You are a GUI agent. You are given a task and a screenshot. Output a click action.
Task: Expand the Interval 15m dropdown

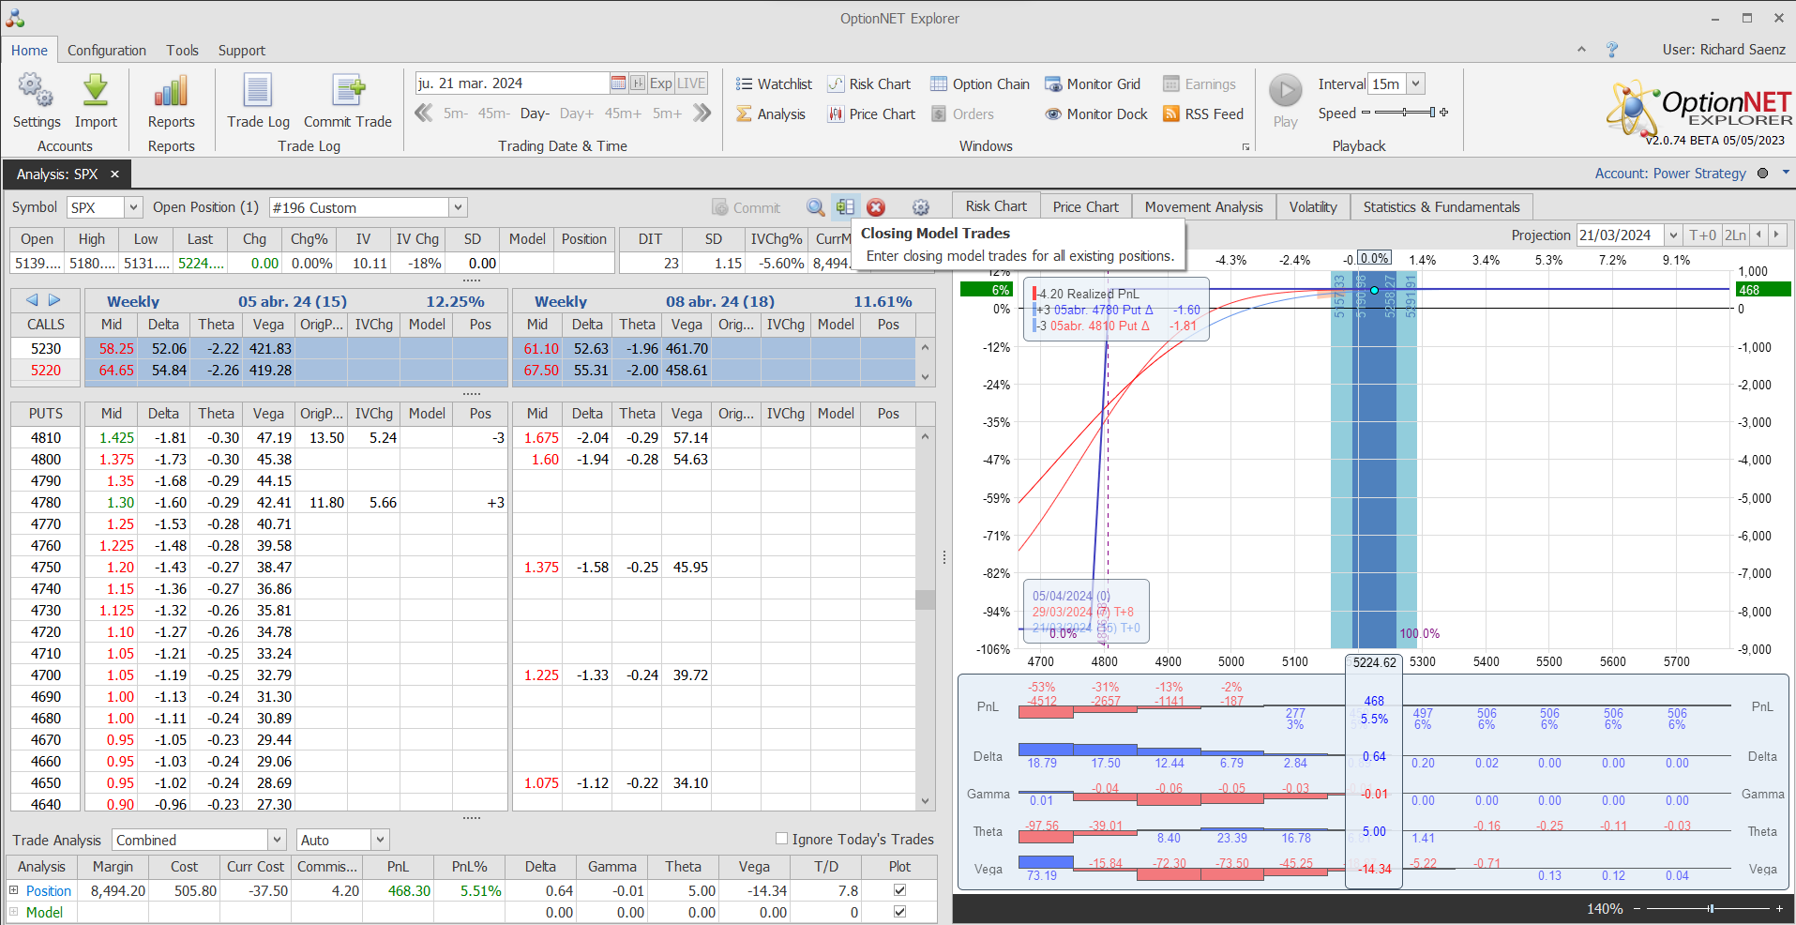[1416, 83]
